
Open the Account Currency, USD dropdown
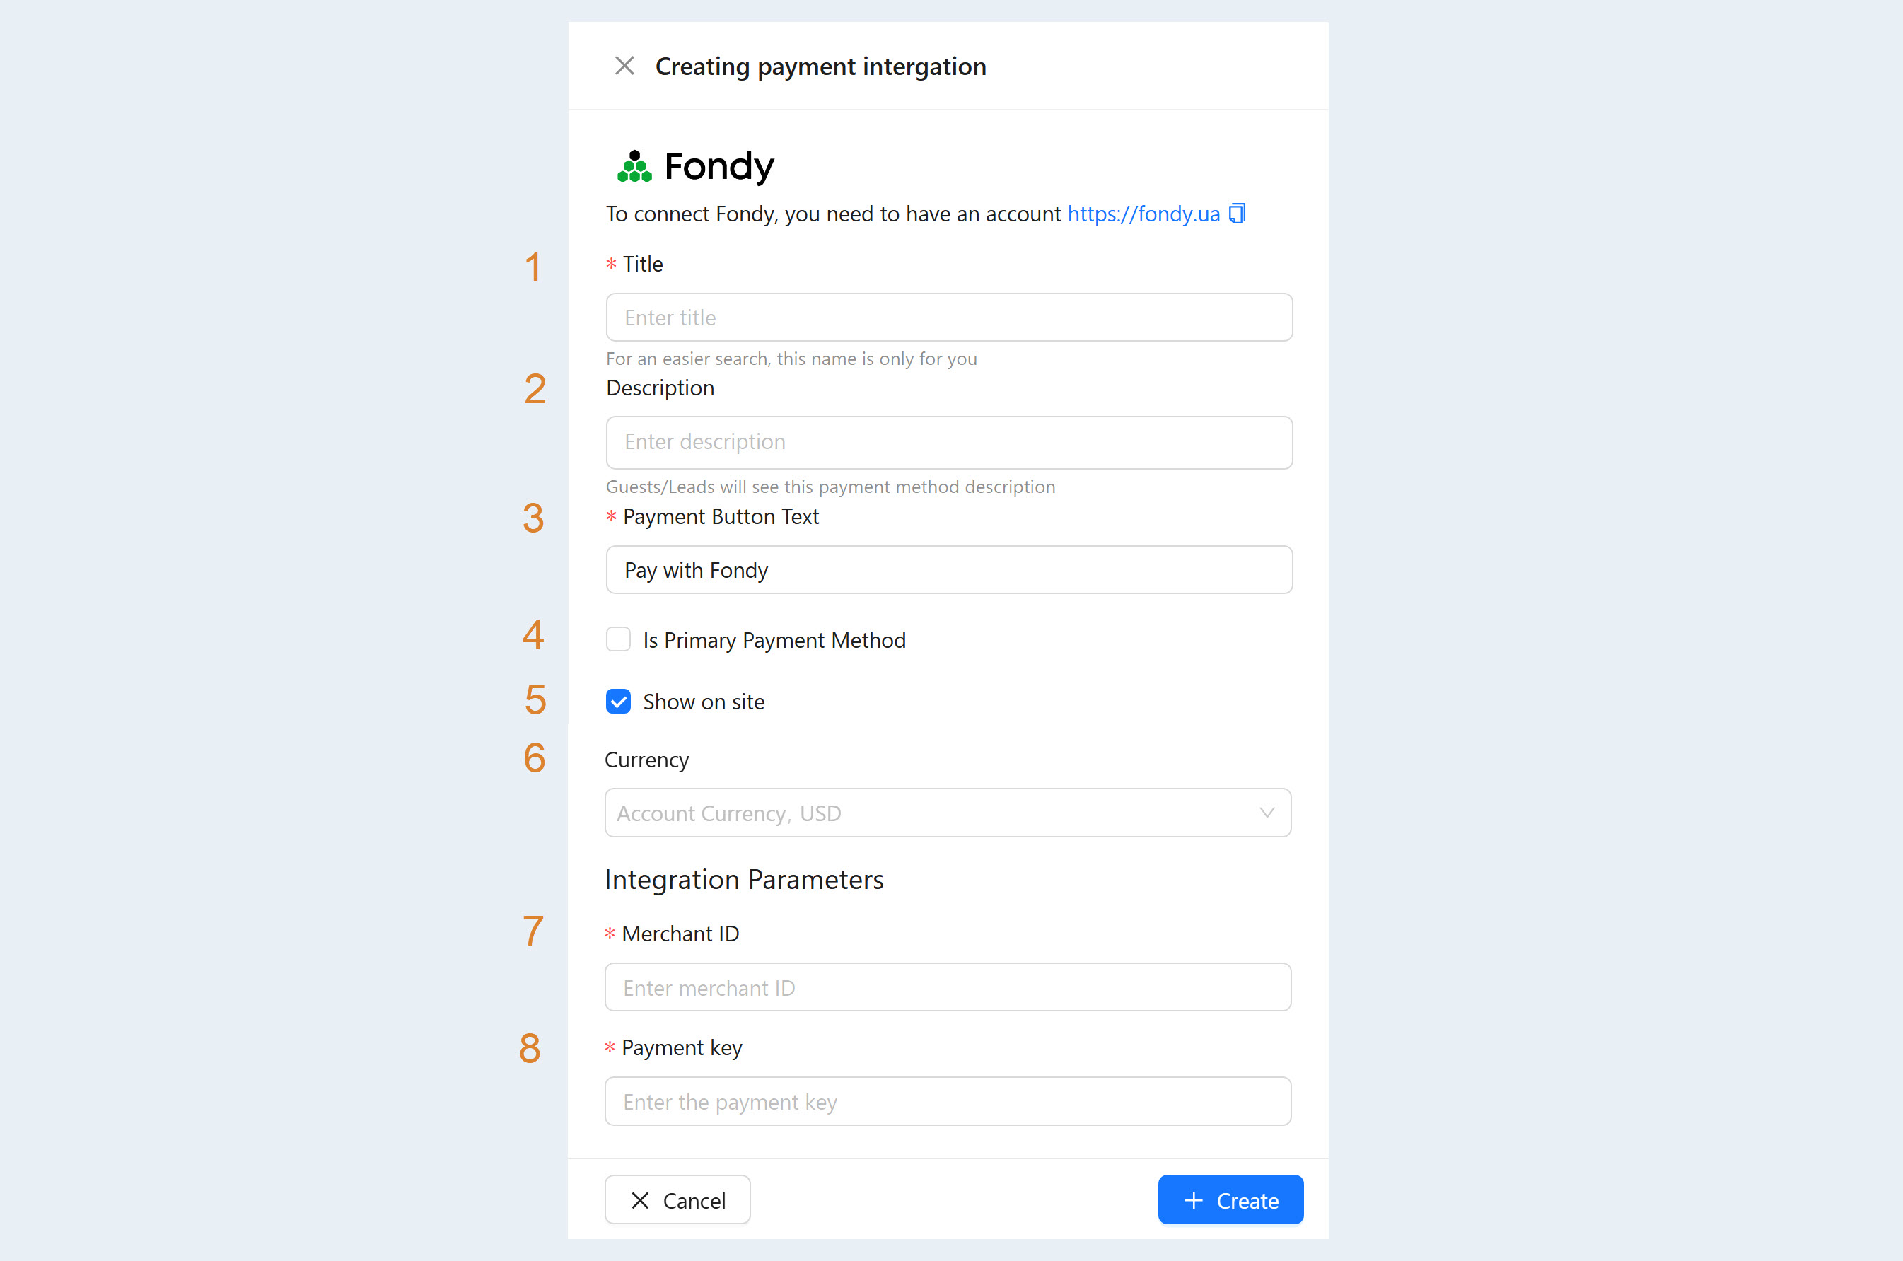click(948, 813)
